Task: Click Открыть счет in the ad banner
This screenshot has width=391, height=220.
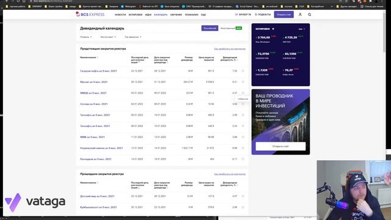Action: coord(280,146)
